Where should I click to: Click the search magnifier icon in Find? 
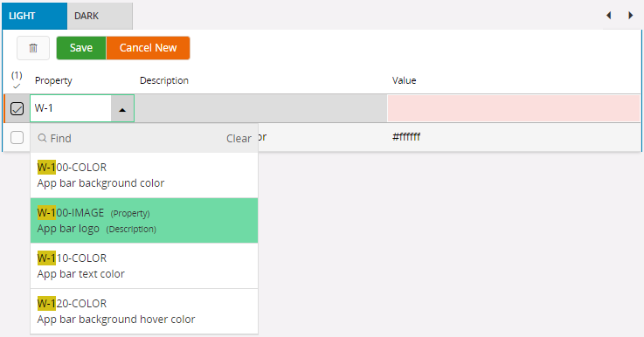(42, 138)
